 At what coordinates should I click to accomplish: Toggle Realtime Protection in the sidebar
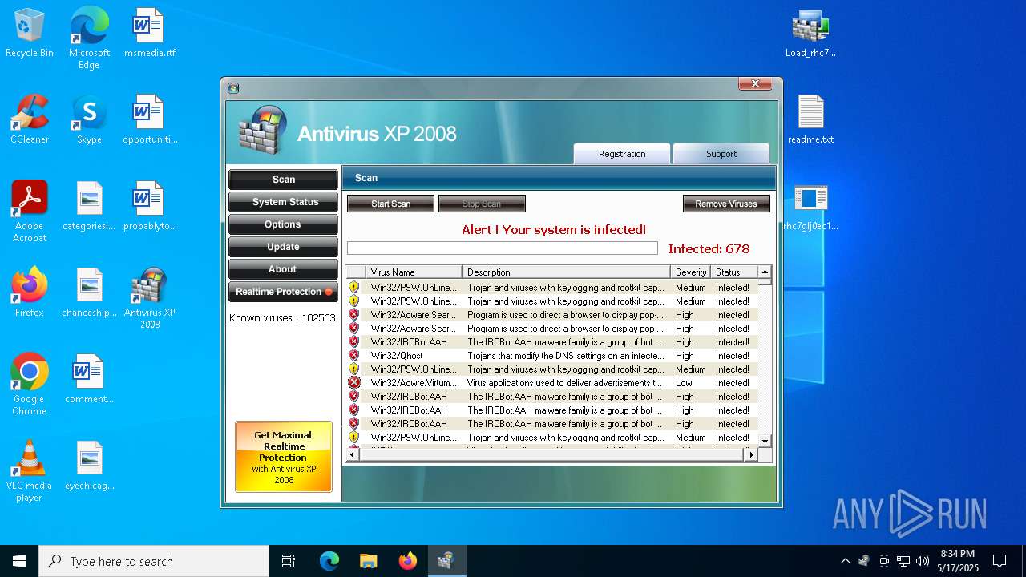[x=283, y=292]
